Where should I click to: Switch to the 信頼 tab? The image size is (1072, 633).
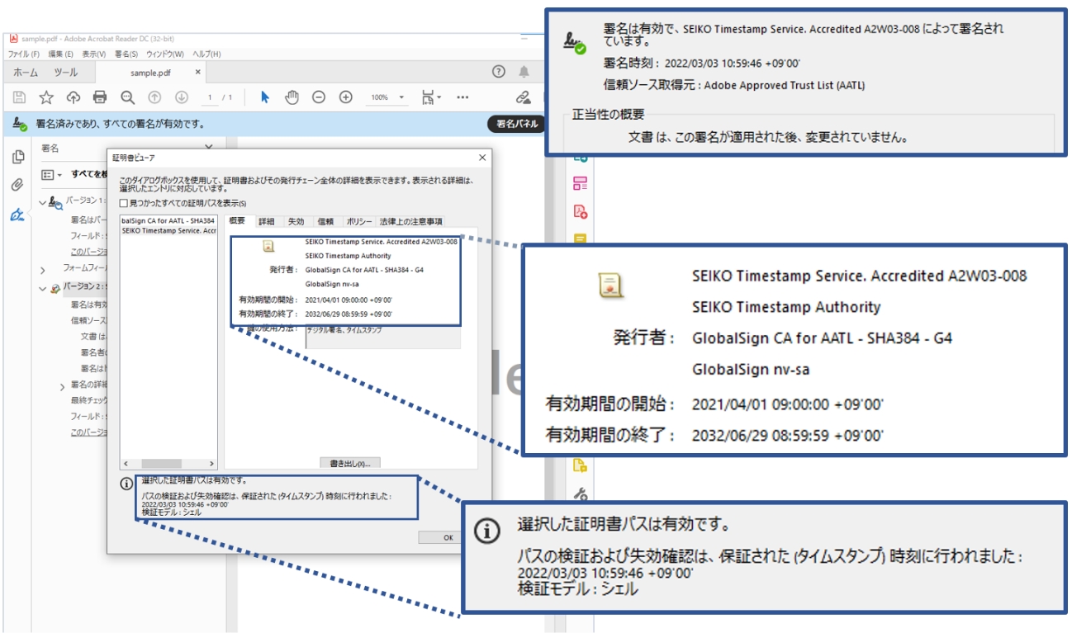pos(325,221)
